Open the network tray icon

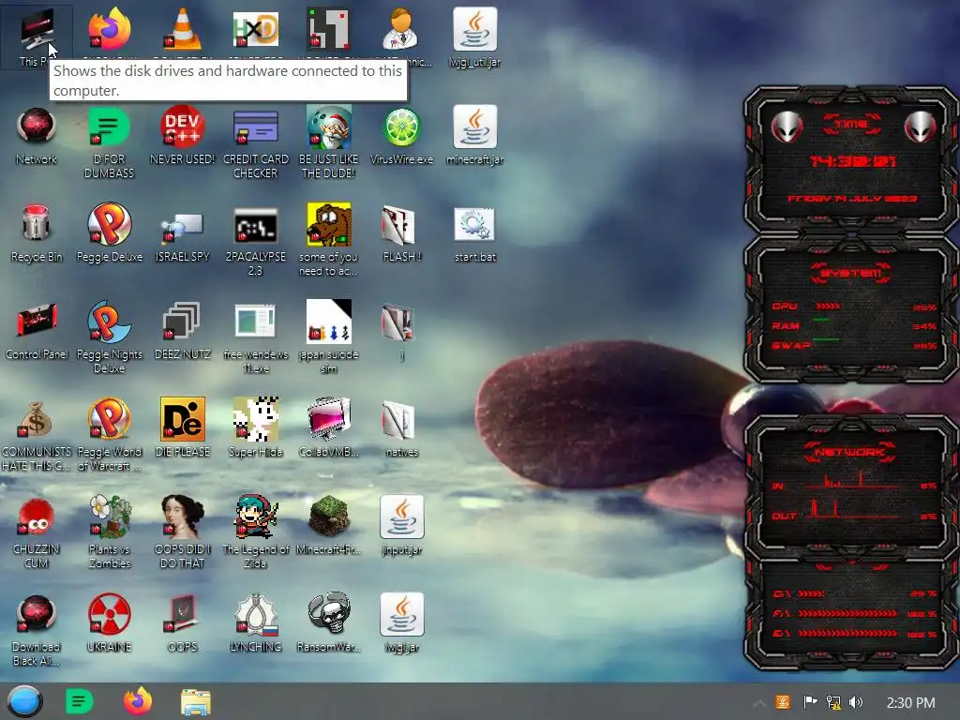coord(833,702)
